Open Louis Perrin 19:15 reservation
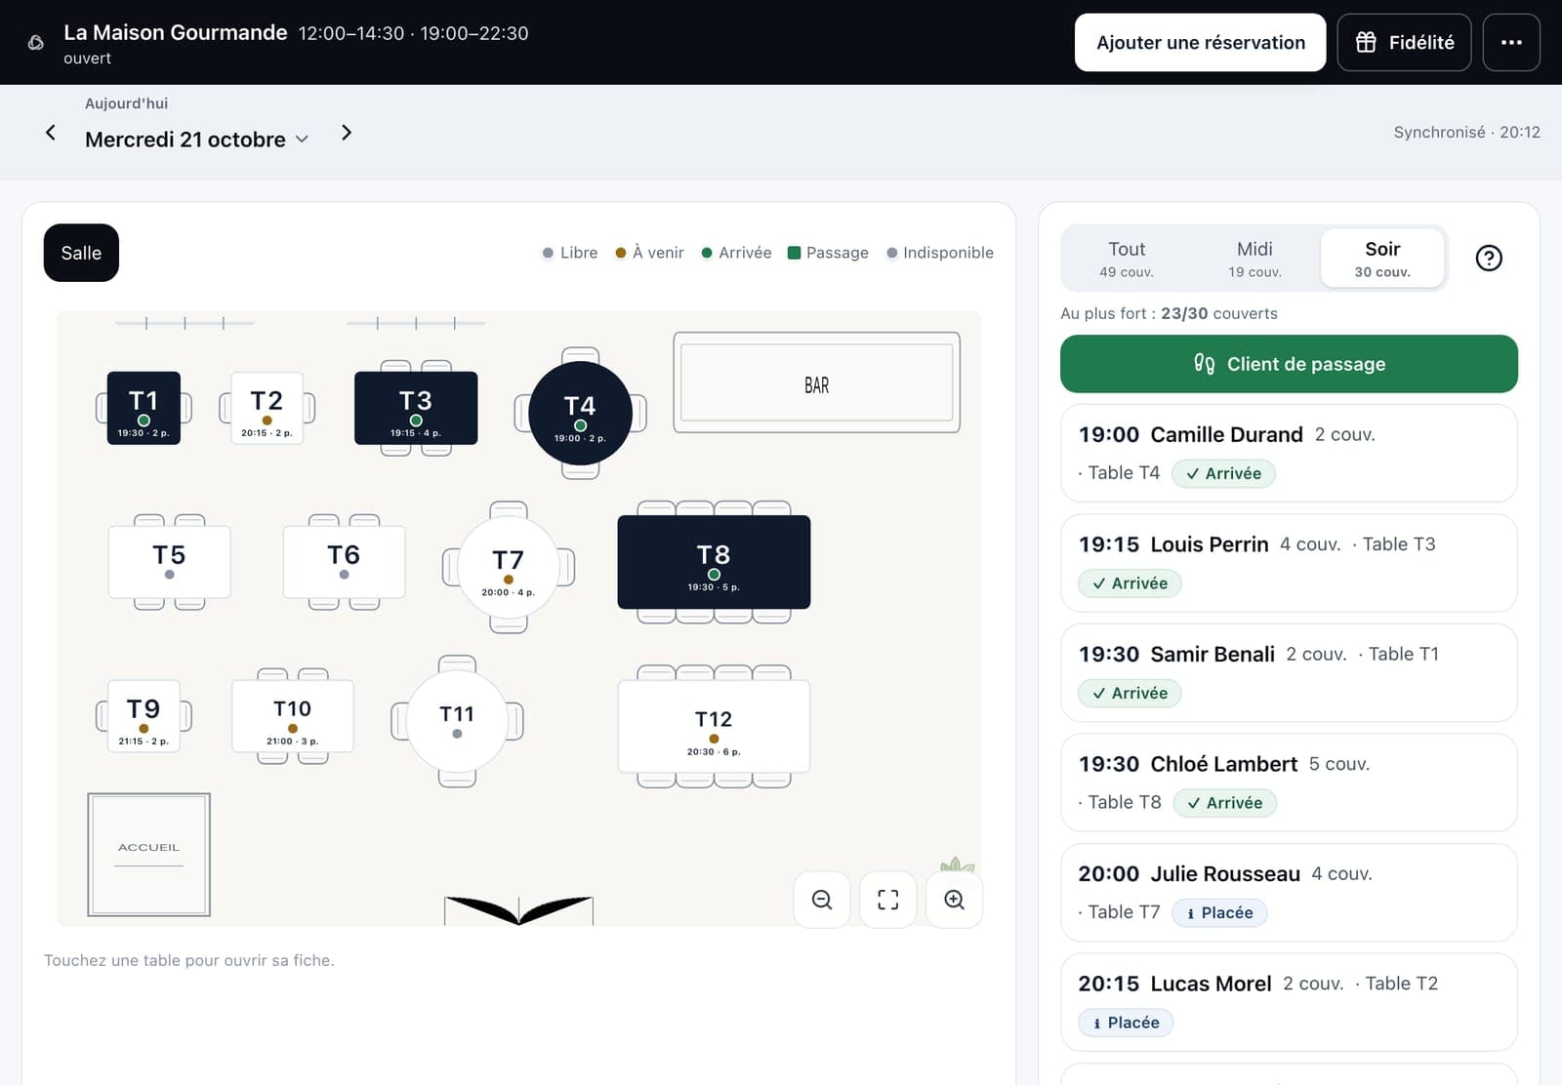The width and height of the screenshot is (1562, 1085). 1289,563
